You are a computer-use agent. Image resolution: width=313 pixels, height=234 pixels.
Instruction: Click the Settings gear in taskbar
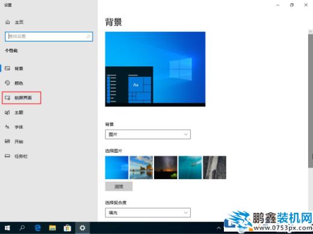click(82, 228)
